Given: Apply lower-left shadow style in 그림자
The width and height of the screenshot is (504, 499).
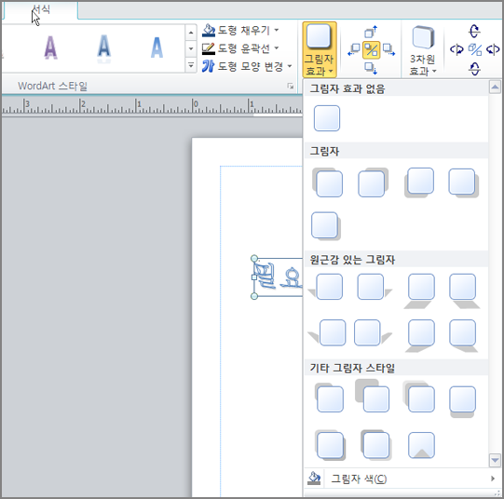Looking at the screenshot, I should [419, 182].
